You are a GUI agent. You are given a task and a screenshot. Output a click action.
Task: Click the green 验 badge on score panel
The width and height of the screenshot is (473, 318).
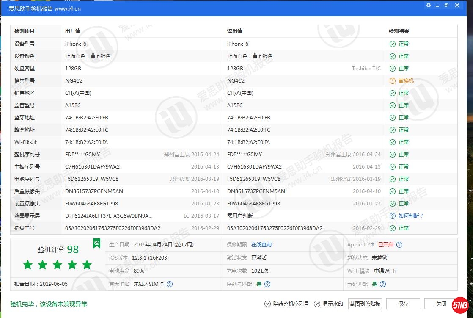tap(97, 243)
